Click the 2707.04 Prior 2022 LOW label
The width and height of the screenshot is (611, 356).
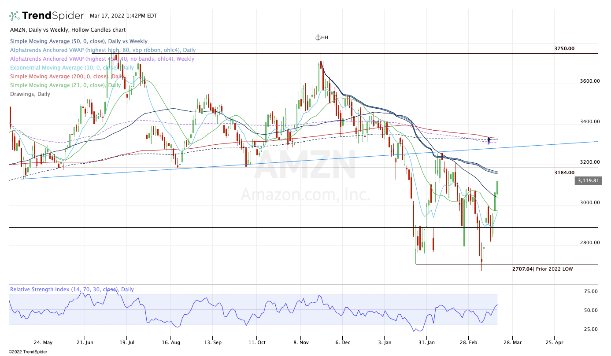(543, 269)
